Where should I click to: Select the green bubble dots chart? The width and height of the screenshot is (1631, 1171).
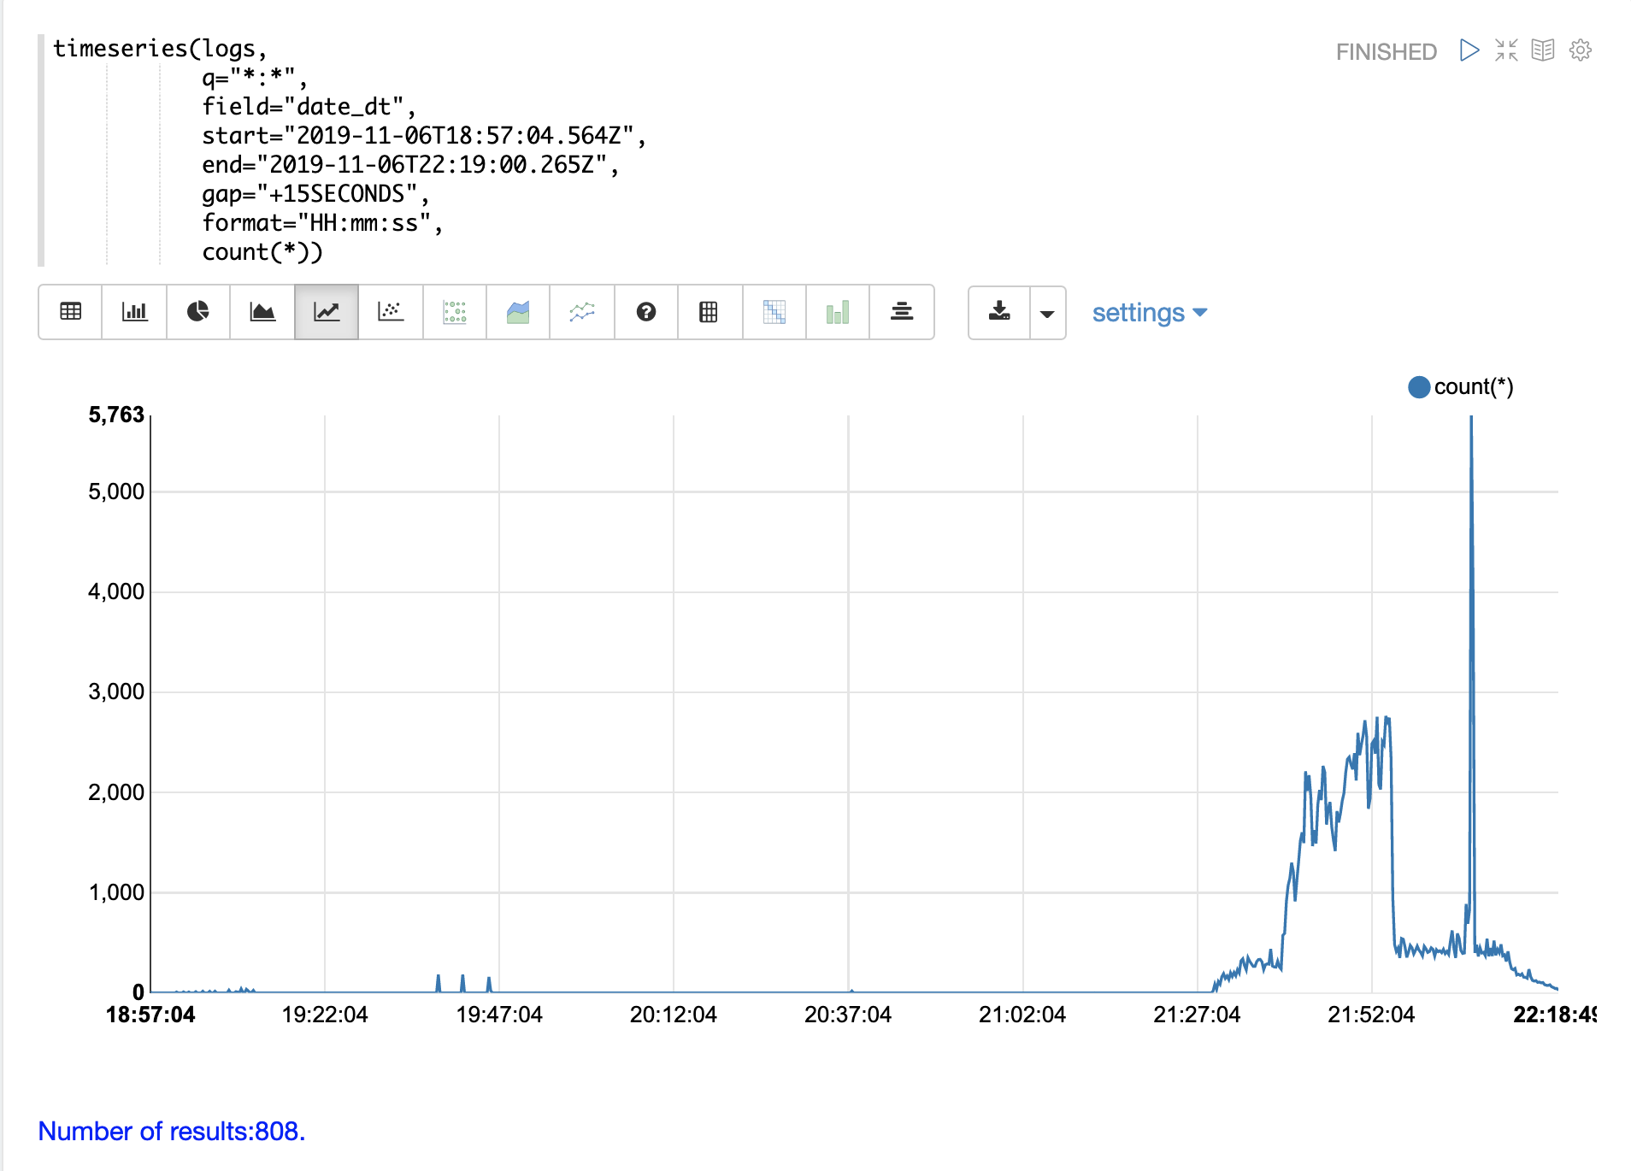(x=455, y=312)
